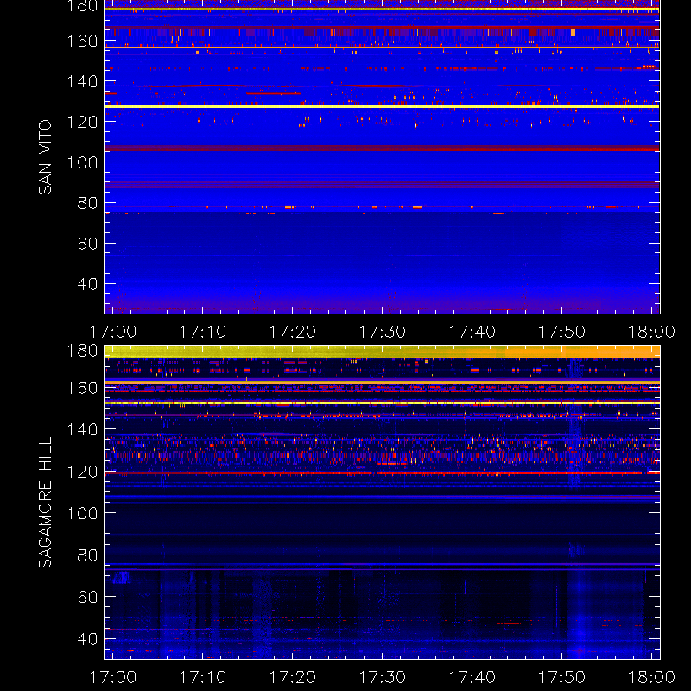
Task: Select the 40 label on San Vito axis
Action: pos(87,284)
